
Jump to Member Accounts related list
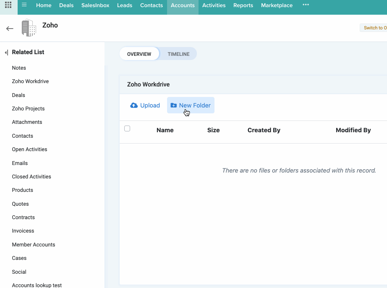pos(34,245)
